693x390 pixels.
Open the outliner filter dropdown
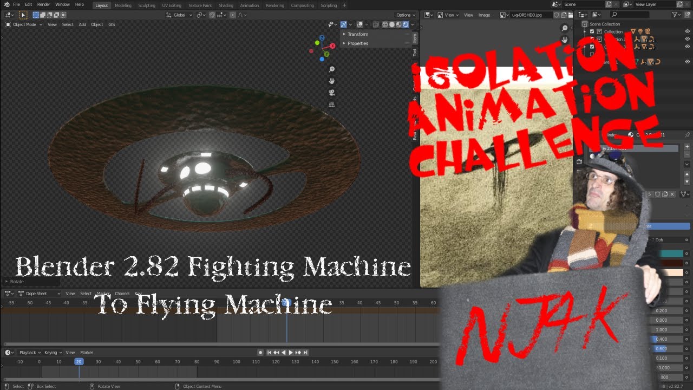pos(677,15)
